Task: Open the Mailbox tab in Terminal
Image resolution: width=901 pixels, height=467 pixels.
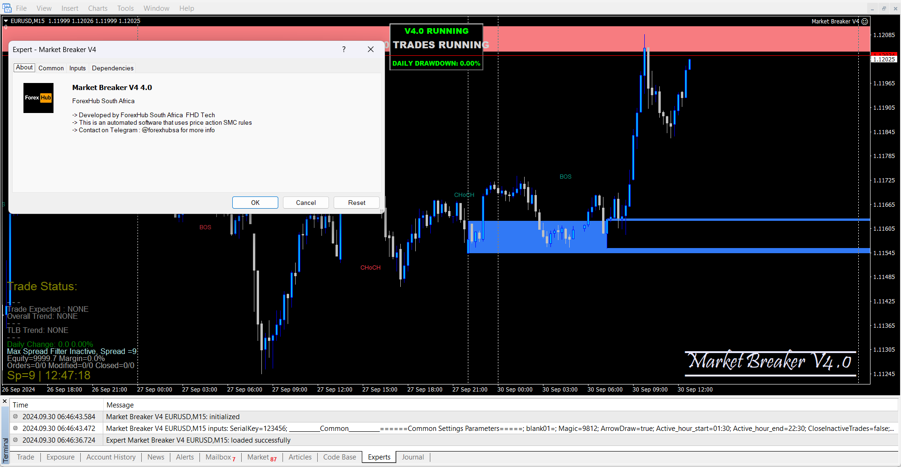Action: [219, 457]
